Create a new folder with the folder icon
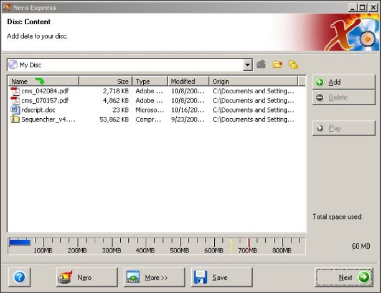 [277, 65]
